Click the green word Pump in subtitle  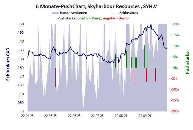(x=96, y=19)
